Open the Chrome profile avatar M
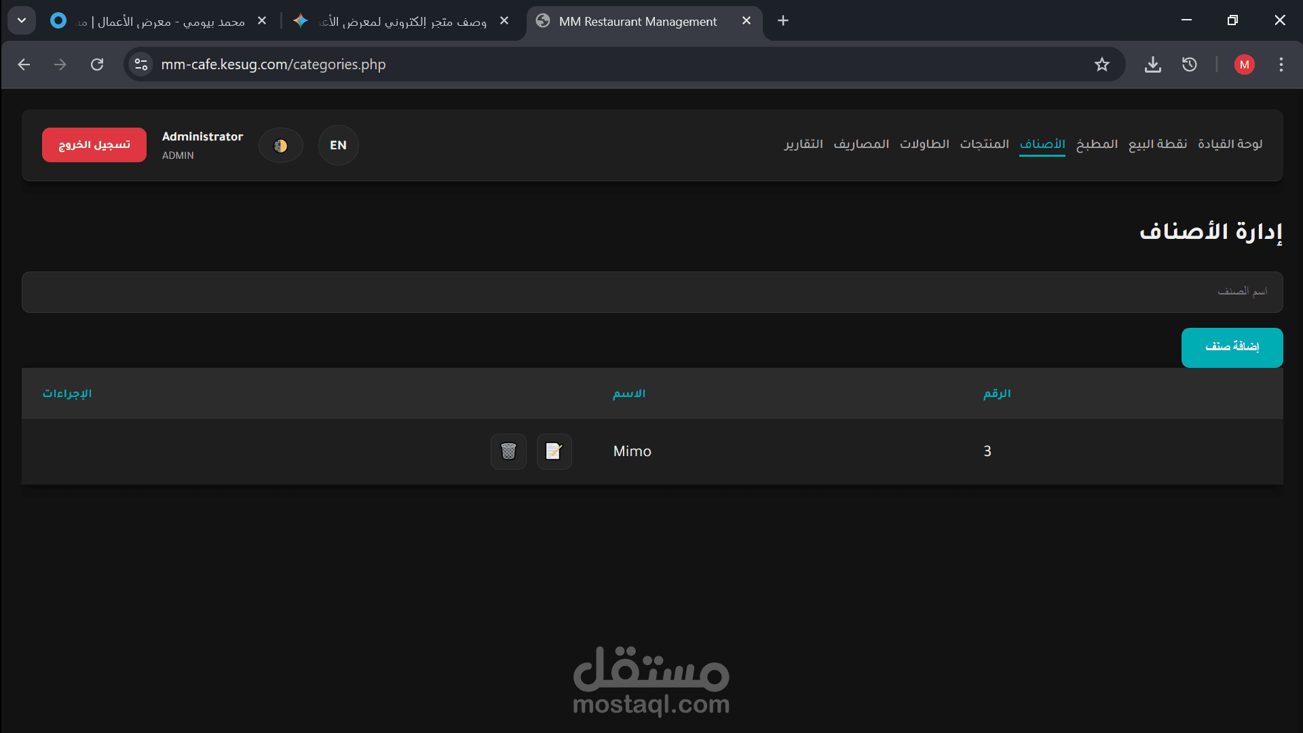The image size is (1303, 733). 1244,64
